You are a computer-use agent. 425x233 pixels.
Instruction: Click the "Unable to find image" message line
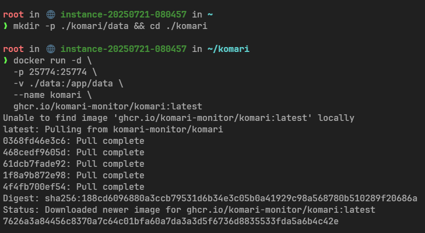(179, 118)
